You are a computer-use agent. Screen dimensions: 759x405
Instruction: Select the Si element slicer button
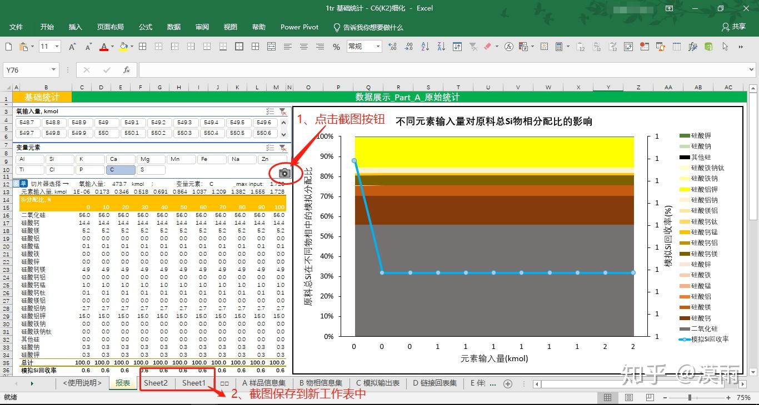[60, 159]
